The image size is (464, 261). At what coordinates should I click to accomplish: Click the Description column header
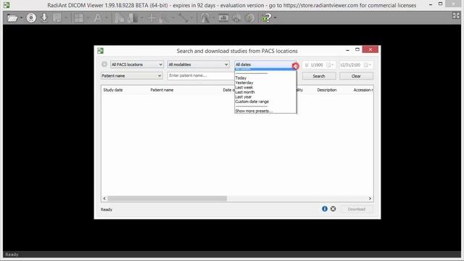[x=327, y=90]
